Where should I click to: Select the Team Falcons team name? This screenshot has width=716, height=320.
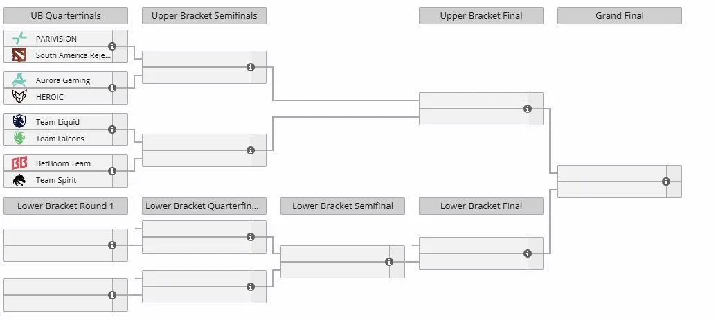[x=60, y=139]
